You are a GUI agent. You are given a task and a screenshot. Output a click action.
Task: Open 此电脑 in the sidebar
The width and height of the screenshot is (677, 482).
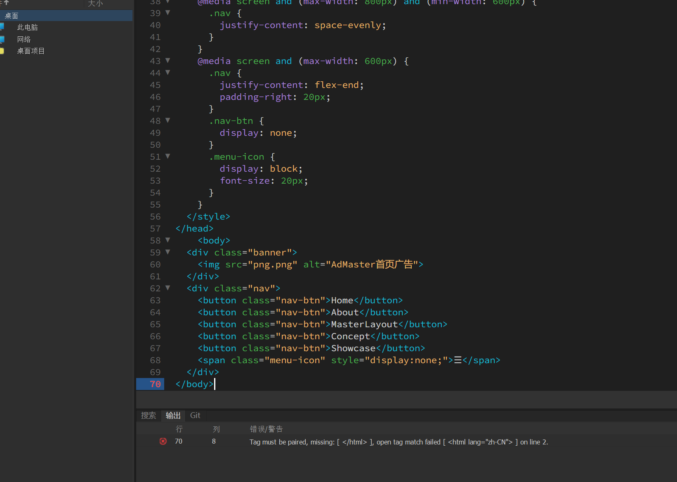[x=27, y=27]
